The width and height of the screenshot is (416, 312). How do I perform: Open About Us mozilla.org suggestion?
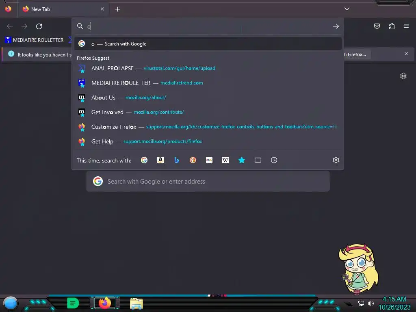[x=208, y=97]
